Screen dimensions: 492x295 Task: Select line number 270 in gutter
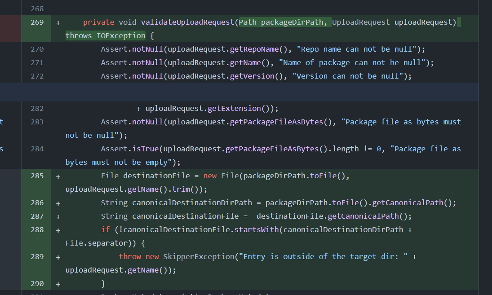37,49
